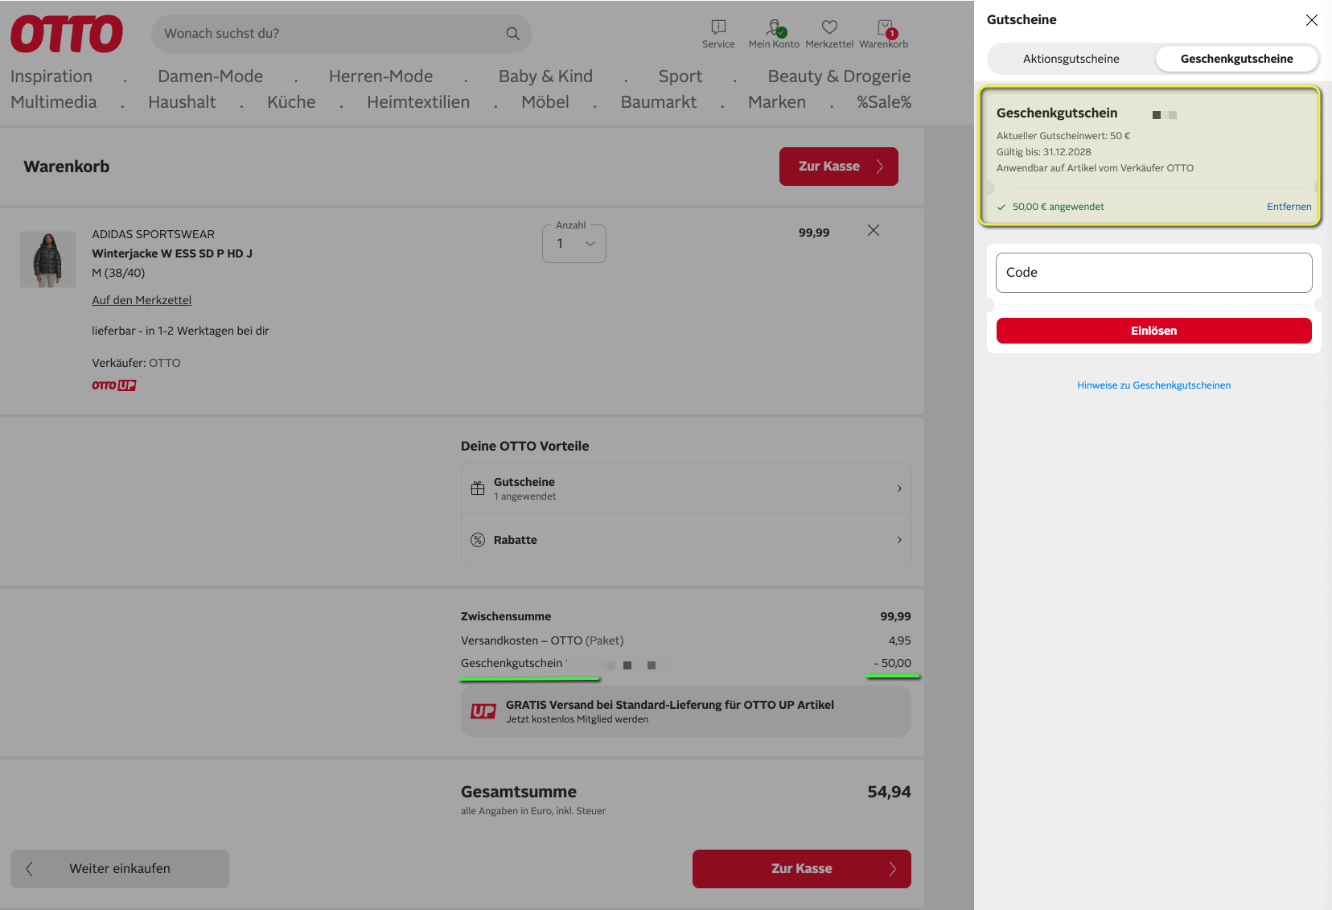
Task: Open the Anzahl quantity dropdown
Action: (574, 244)
